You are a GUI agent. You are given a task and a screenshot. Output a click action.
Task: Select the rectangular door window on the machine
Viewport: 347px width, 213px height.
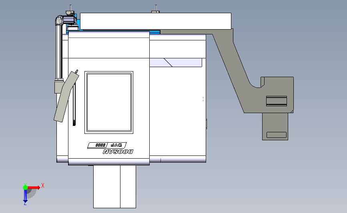click(109, 103)
